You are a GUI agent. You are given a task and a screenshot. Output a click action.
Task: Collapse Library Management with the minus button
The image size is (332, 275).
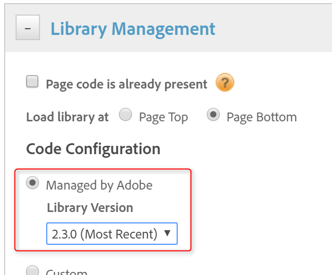[28, 28]
